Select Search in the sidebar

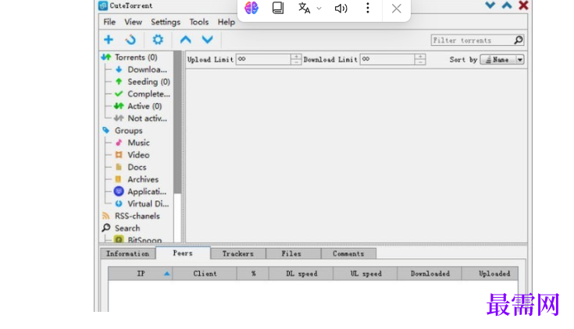pos(127,228)
